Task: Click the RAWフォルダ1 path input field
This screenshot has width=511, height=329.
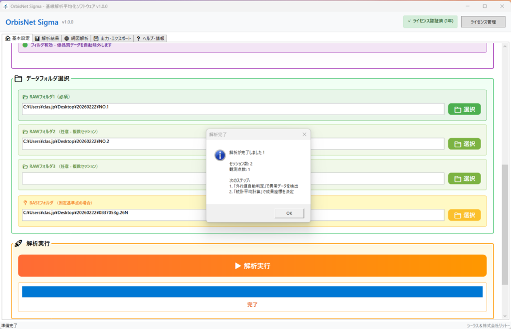Action: pos(233,109)
